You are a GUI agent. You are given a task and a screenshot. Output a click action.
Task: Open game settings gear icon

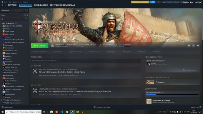pyautogui.click(x=189, y=46)
